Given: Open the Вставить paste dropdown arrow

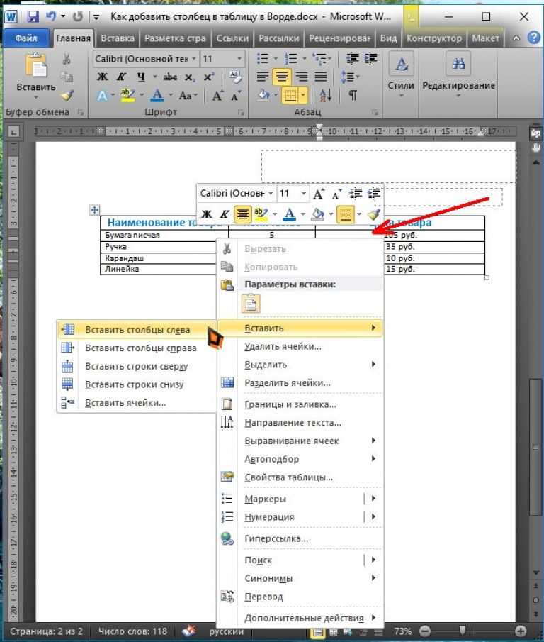Looking at the screenshot, I should (x=36, y=97).
